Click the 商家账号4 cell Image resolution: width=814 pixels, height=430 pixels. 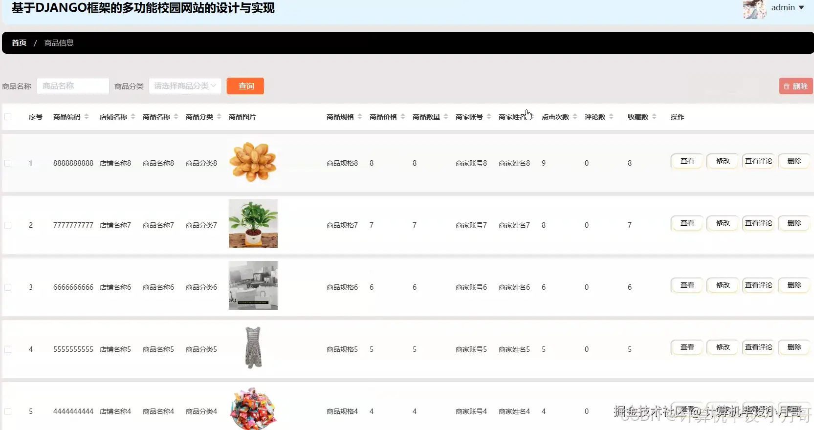471,411
